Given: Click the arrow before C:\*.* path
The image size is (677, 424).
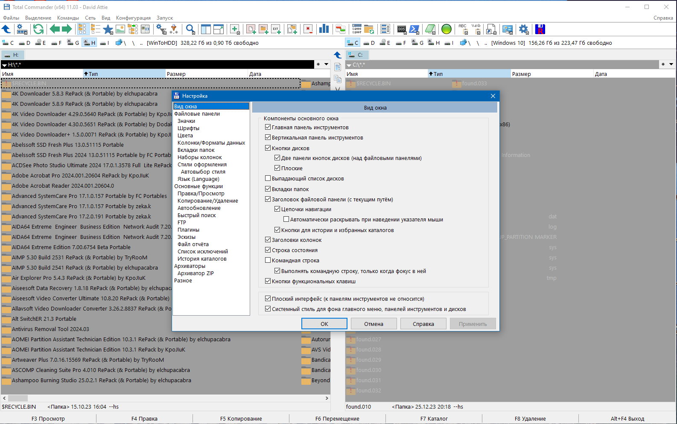Looking at the screenshot, I should point(349,65).
